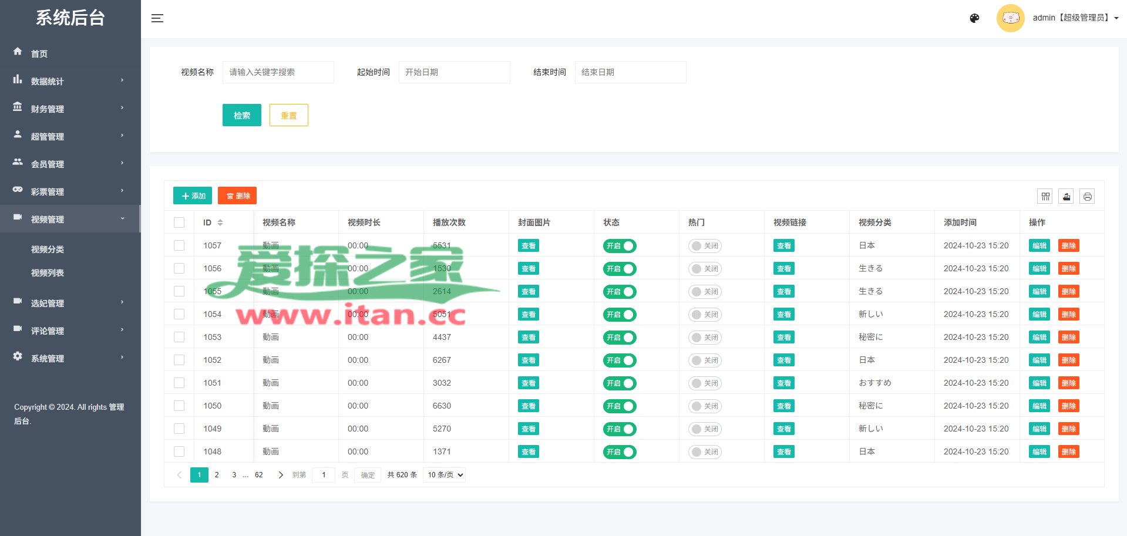Click the column filter grid icon

[1045, 197]
